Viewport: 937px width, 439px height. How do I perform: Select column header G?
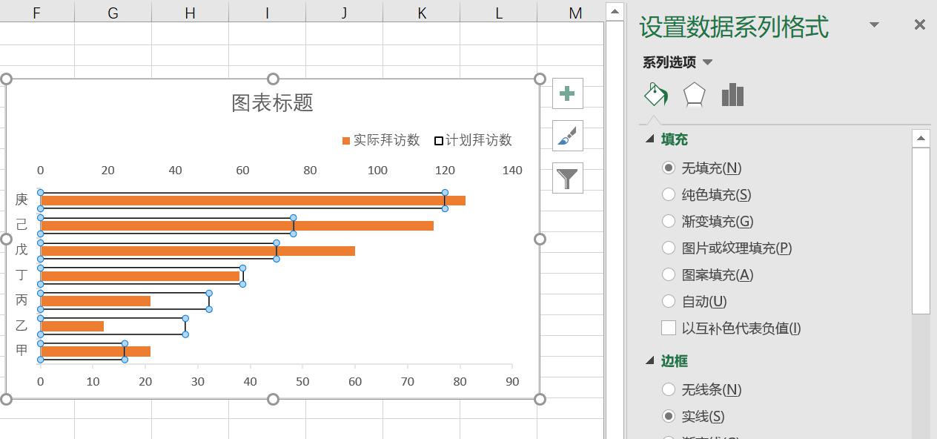pos(113,13)
